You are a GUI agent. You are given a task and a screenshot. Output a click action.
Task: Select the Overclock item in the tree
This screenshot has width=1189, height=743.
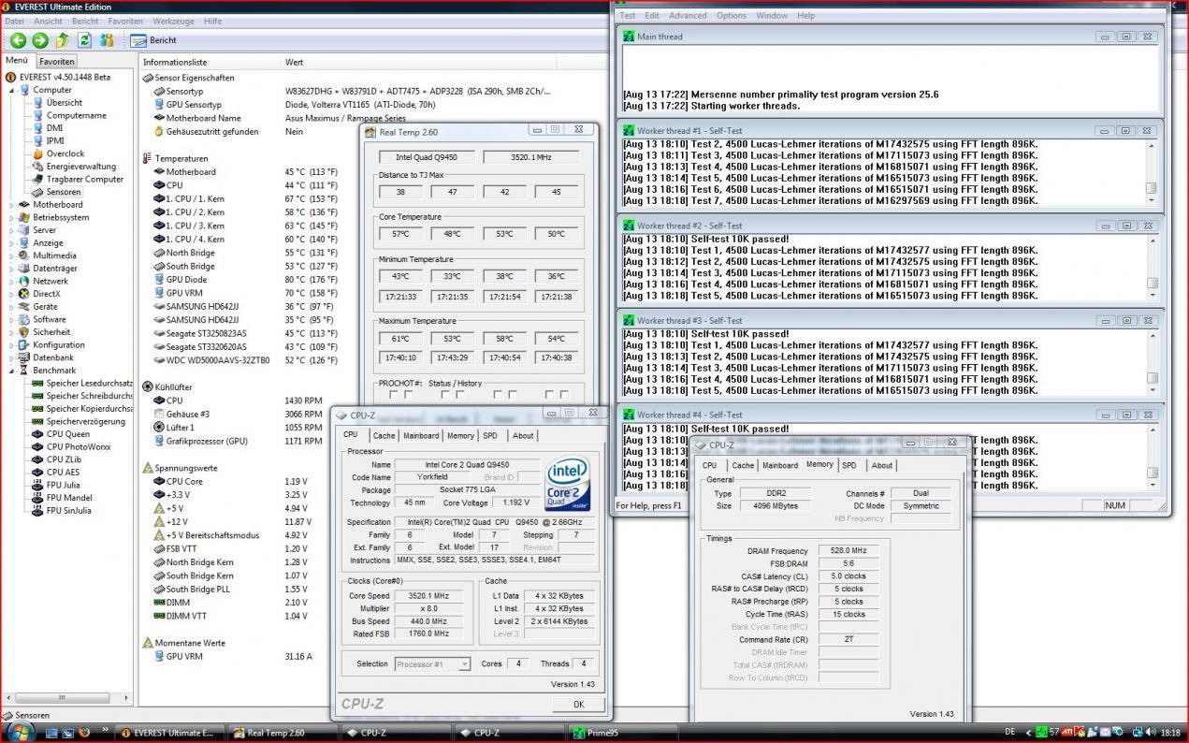[65, 153]
